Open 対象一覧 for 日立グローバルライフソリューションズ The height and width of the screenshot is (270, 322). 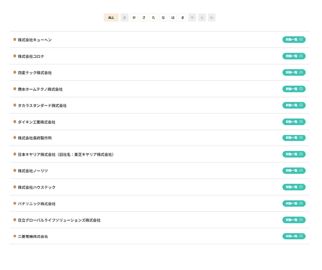(294, 220)
